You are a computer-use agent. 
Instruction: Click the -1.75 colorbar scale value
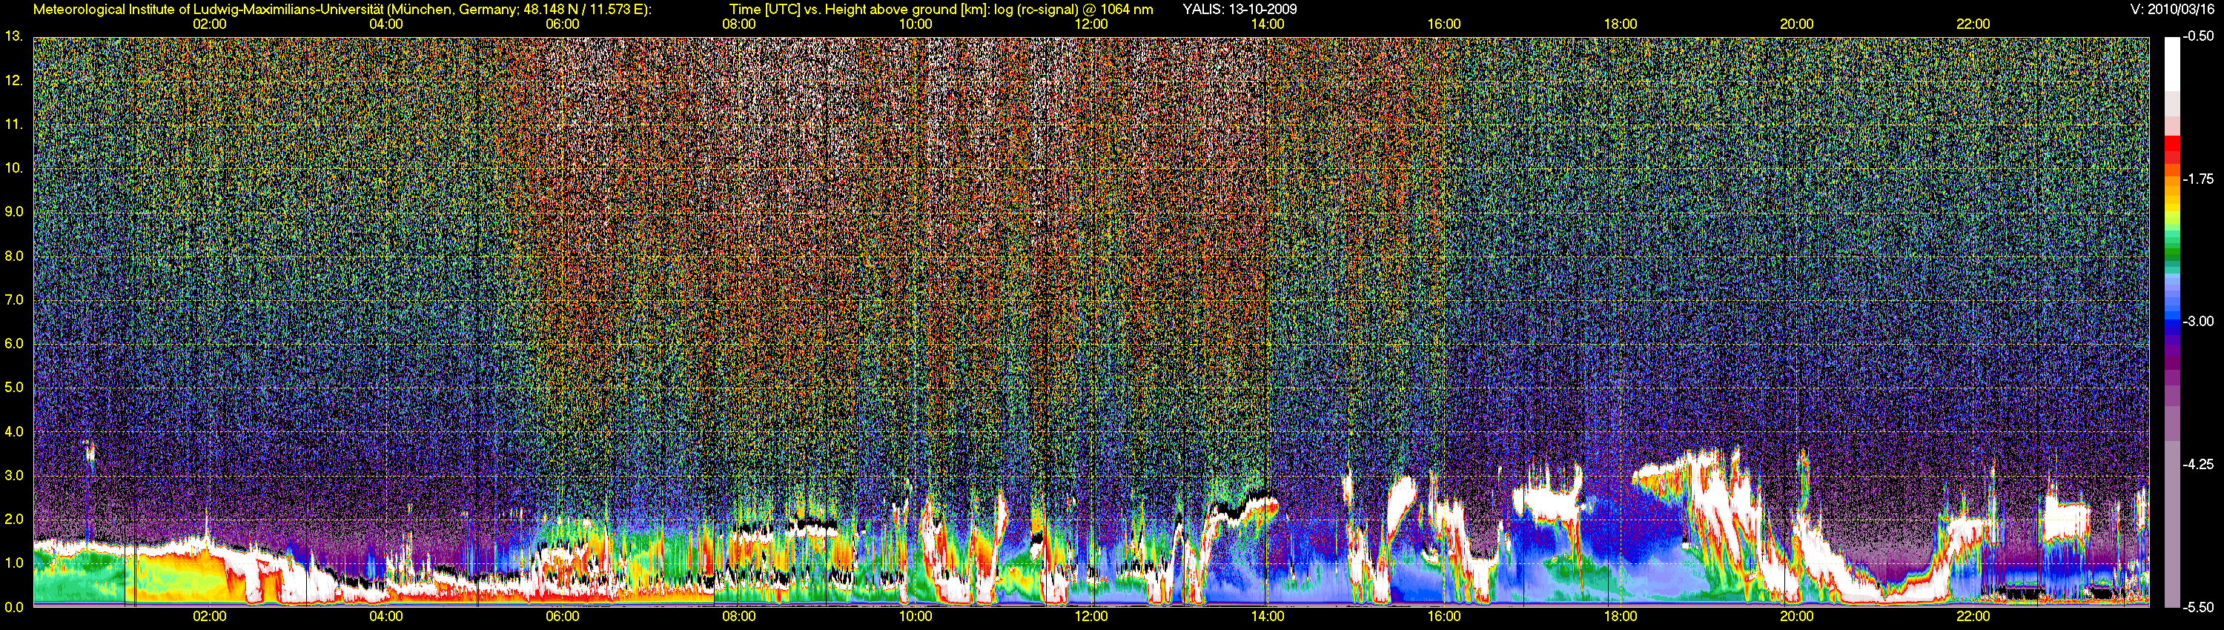point(2197,179)
